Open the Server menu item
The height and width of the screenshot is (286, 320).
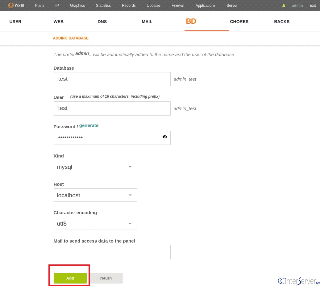point(232,6)
